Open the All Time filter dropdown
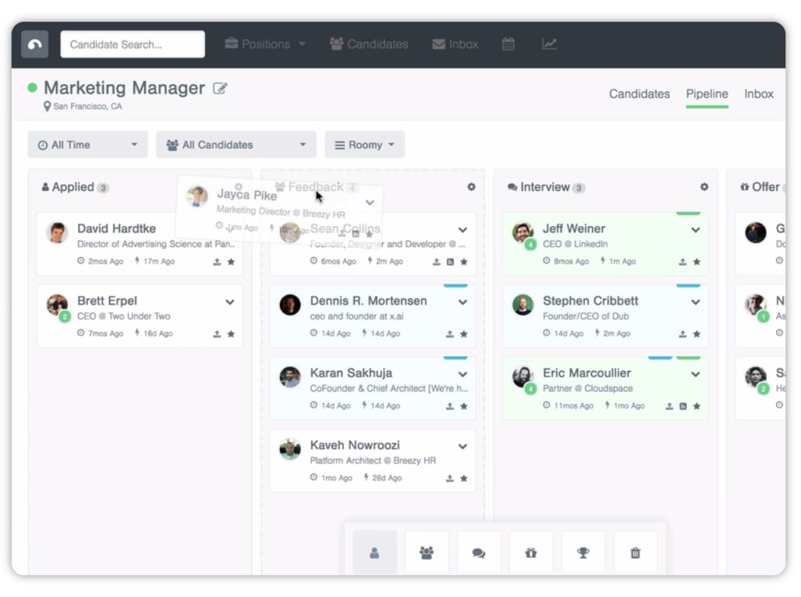 click(x=88, y=145)
